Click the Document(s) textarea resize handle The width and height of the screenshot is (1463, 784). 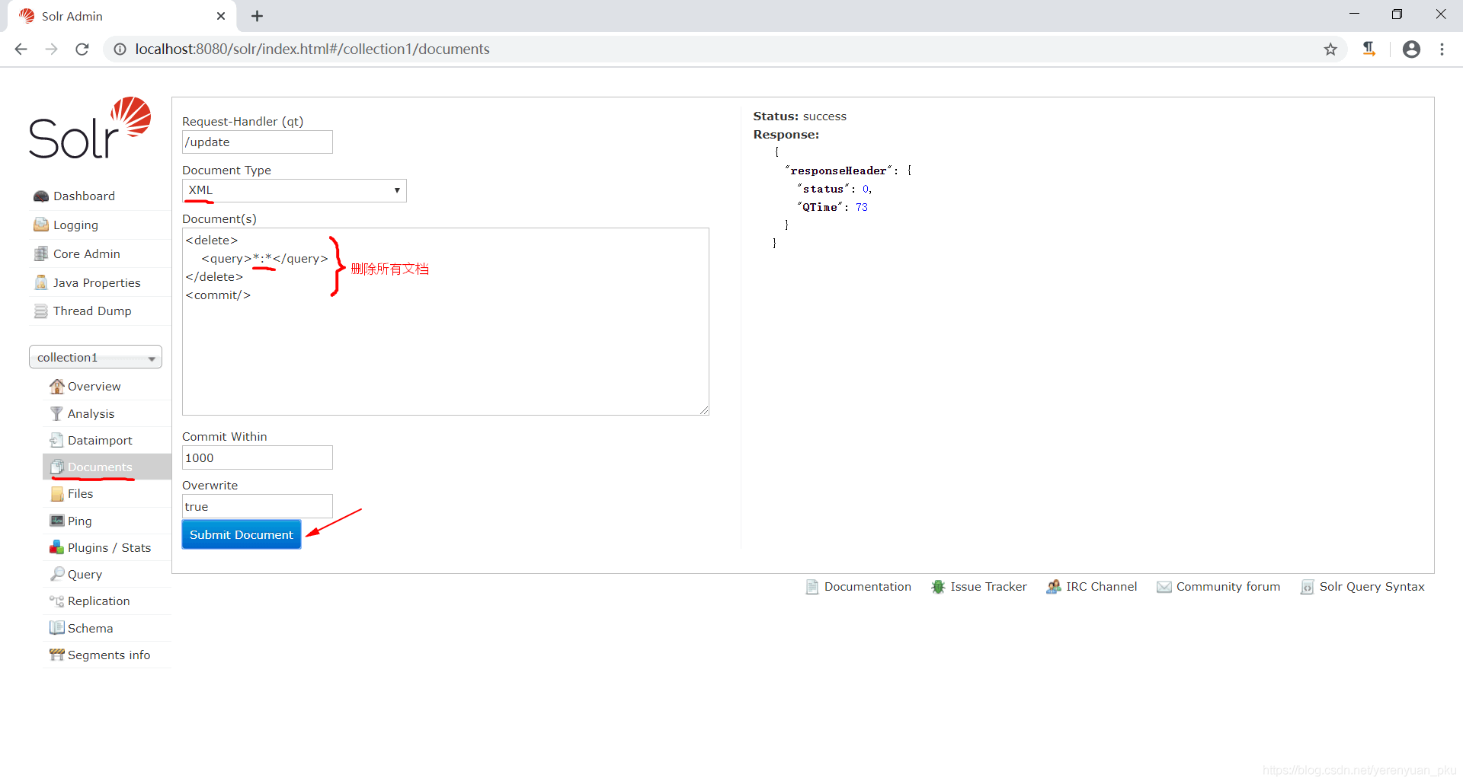704,410
